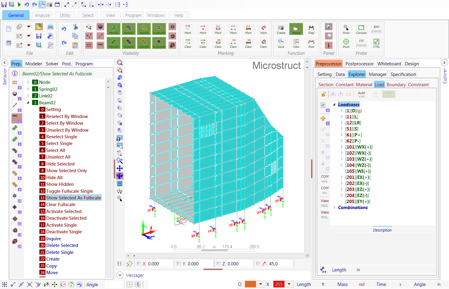
Task: Click the information icon in Panel group
Action: coord(328,45)
